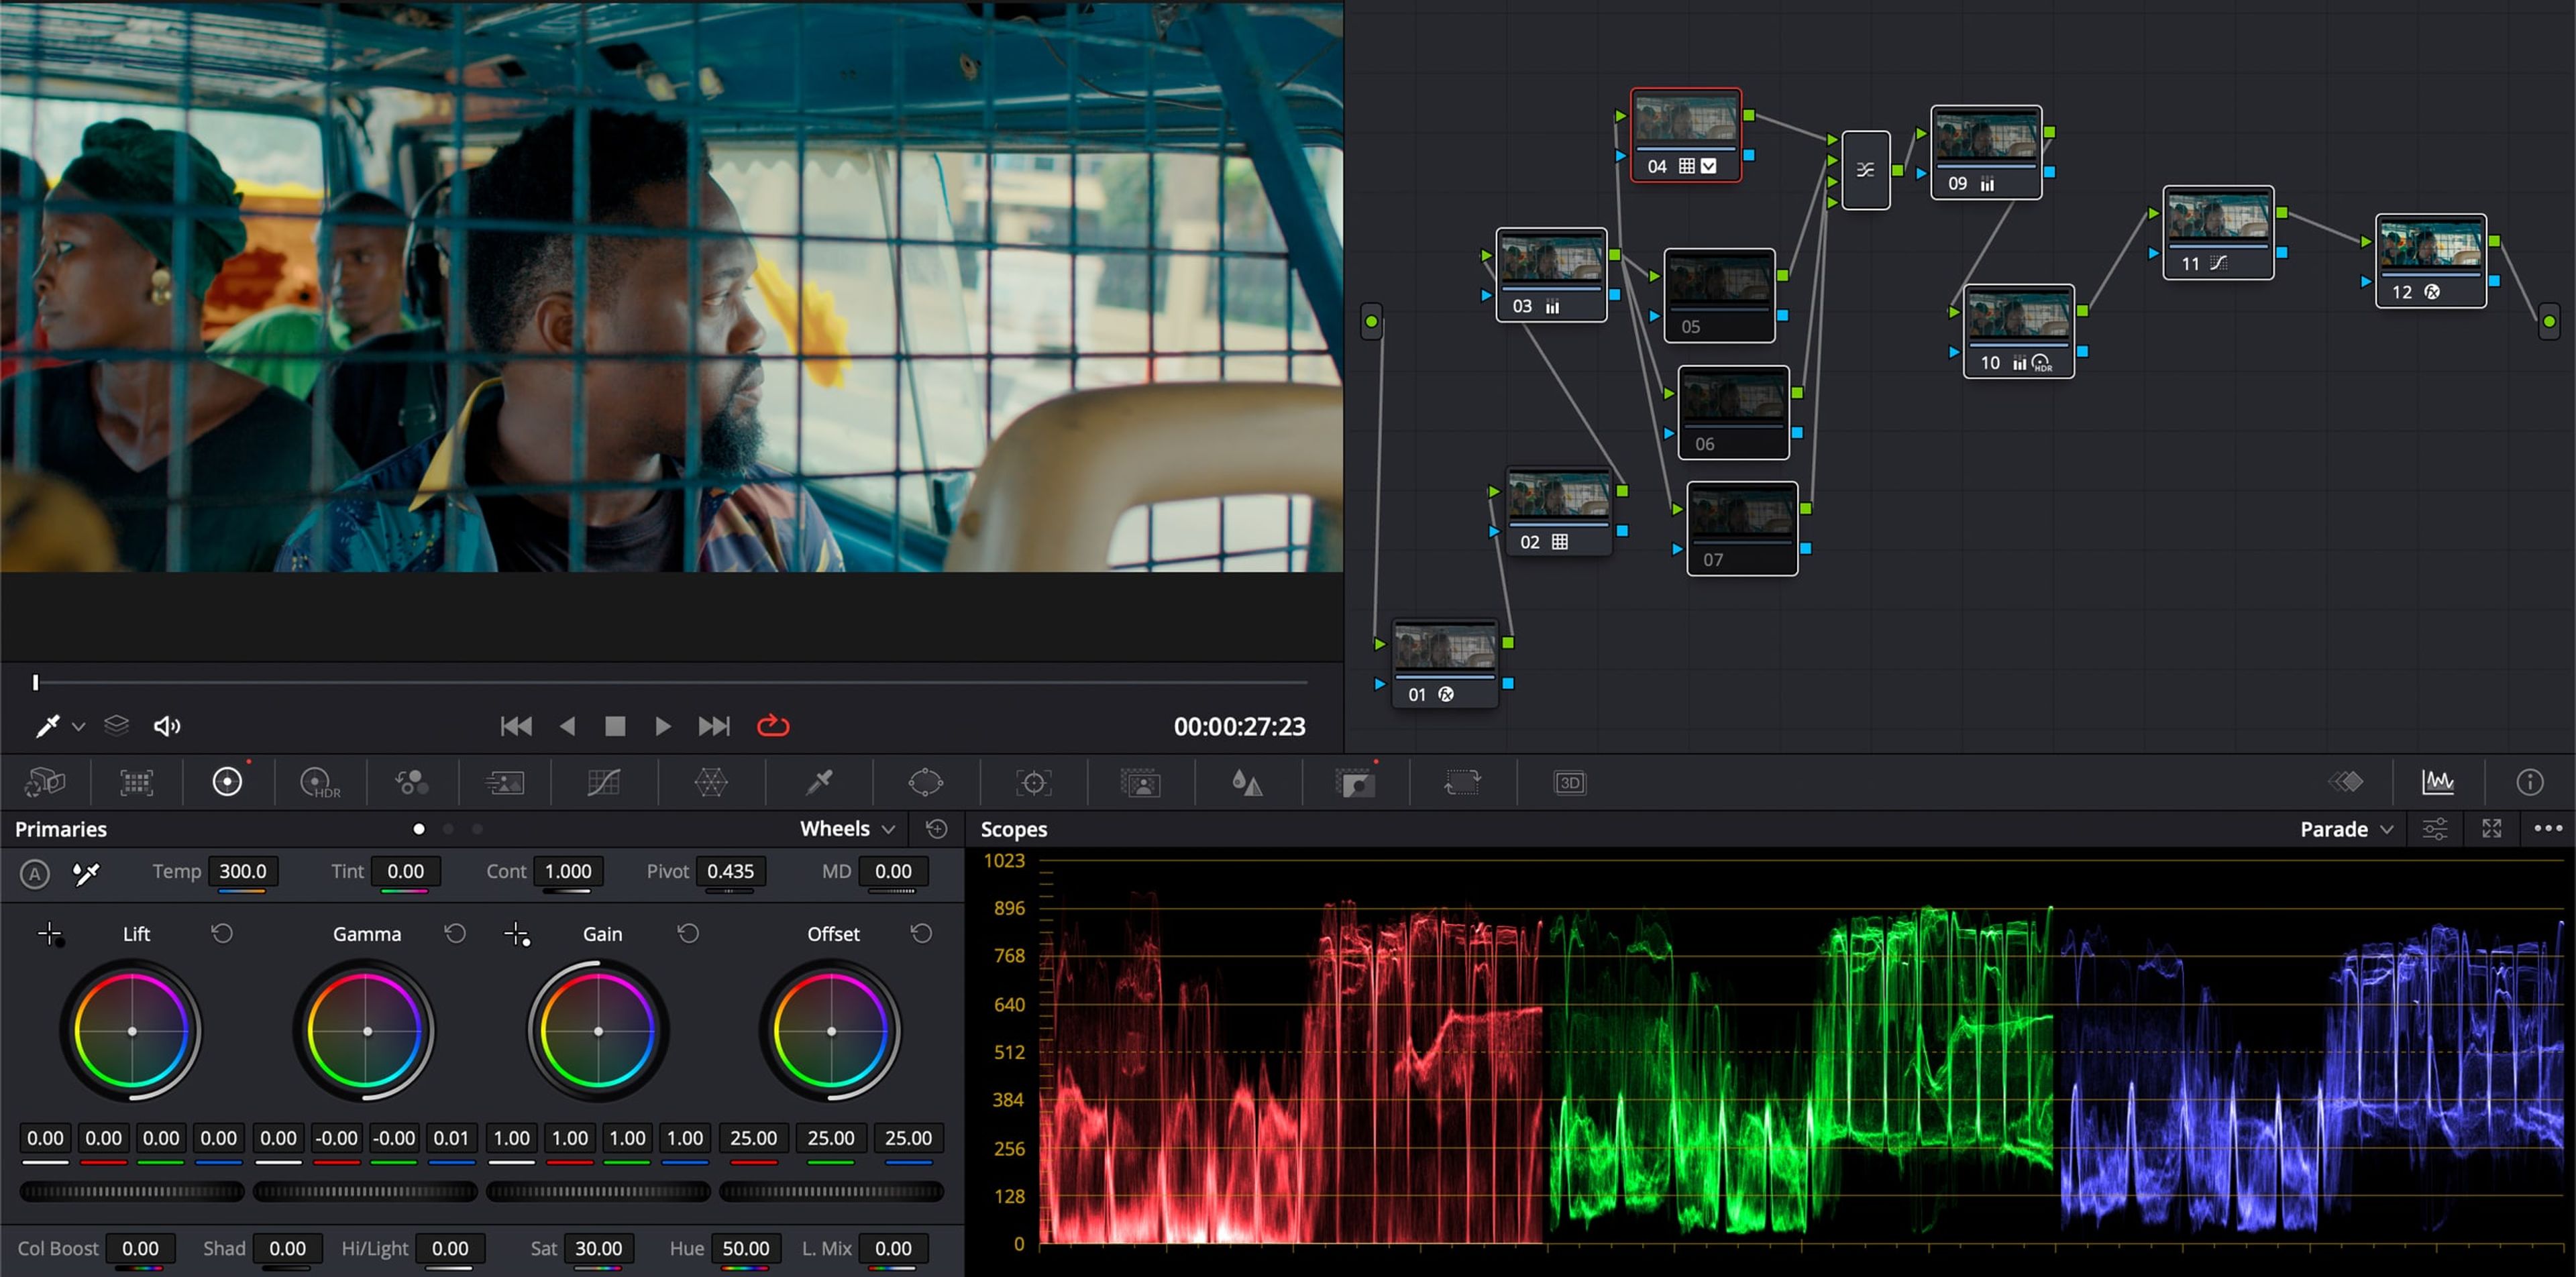Screen dimensions: 2576x1277
Task: Open the HDR color wheels palette
Action: click(320, 782)
